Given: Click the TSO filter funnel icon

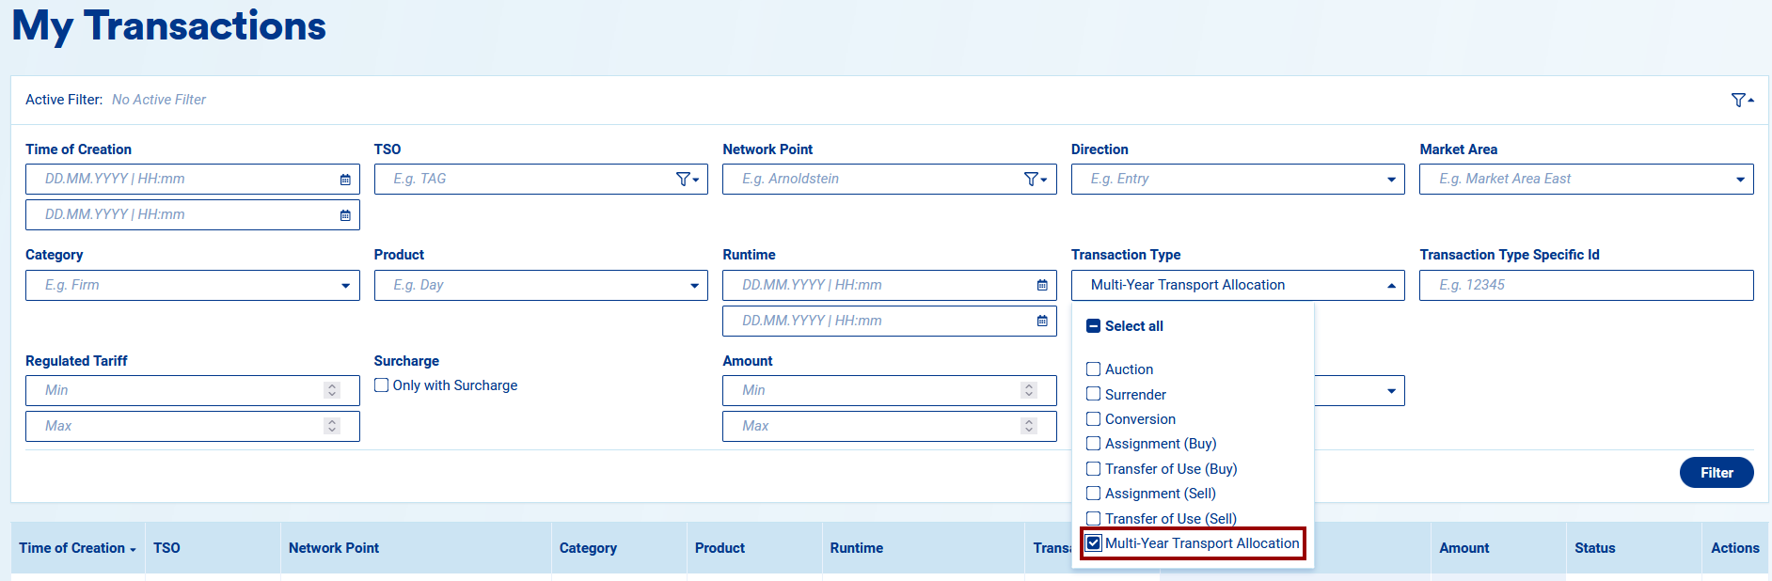Looking at the screenshot, I should coord(688,180).
